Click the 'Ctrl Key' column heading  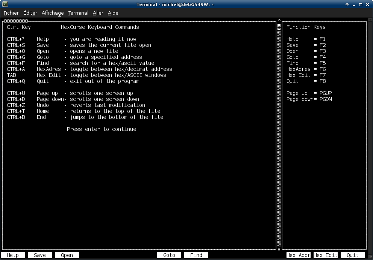click(x=19, y=27)
